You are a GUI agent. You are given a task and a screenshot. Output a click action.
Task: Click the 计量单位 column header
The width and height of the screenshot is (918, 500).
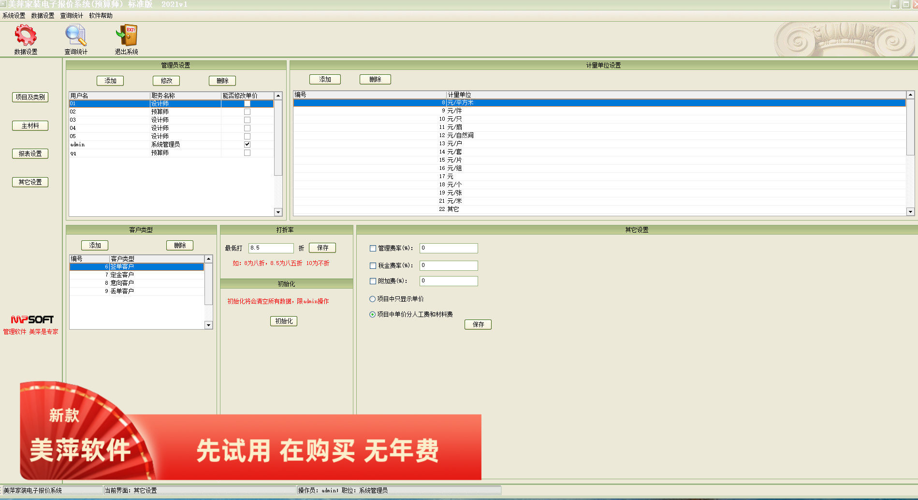coord(676,95)
